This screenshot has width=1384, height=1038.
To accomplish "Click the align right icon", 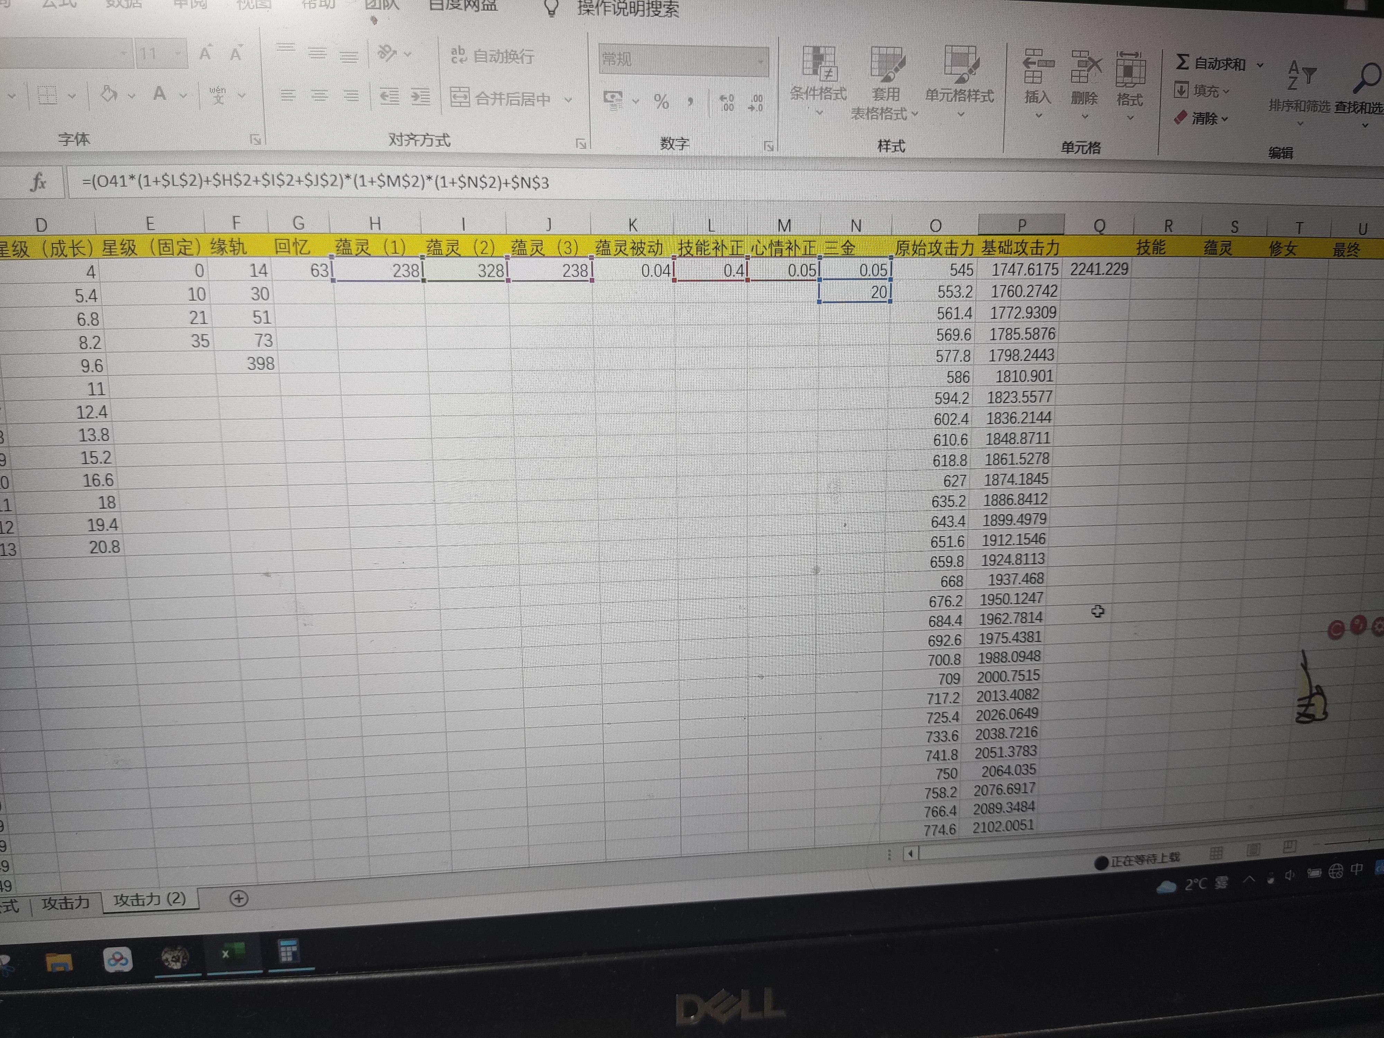I will pos(351,96).
